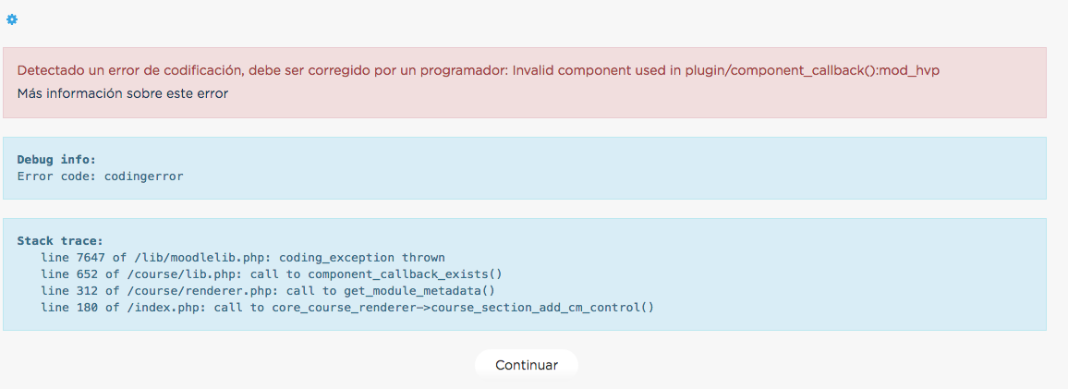Click 'coding_exception thrown' text

coord(362,258)
